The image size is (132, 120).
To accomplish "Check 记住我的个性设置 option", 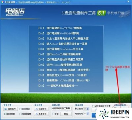I will tap(93, 106).
